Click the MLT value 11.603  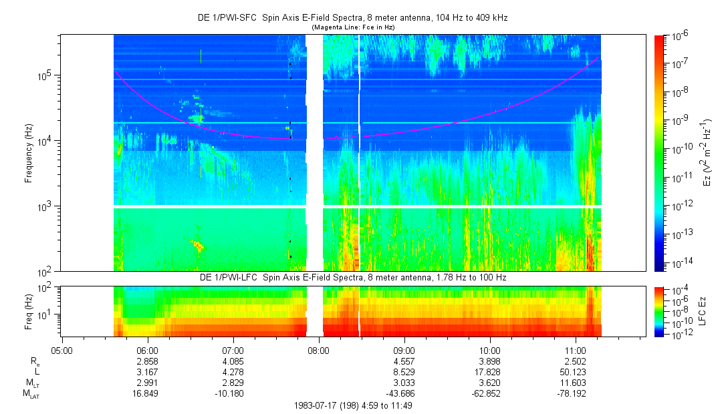coord(573,383)
